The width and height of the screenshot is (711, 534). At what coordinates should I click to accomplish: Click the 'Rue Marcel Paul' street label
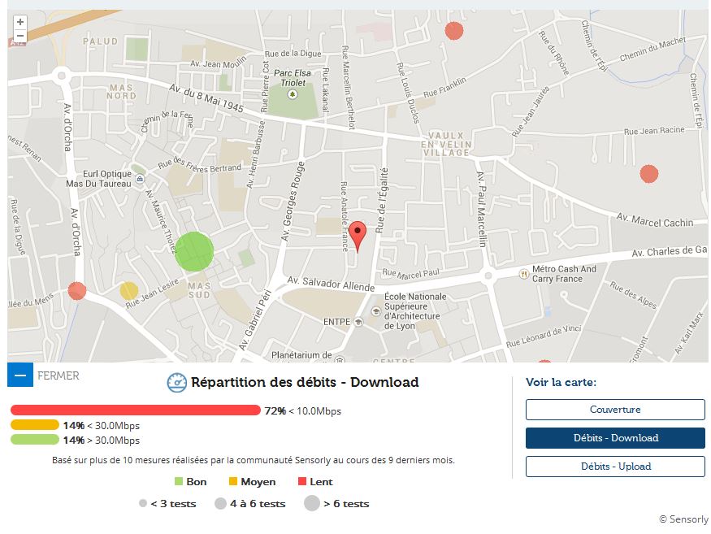411,274
